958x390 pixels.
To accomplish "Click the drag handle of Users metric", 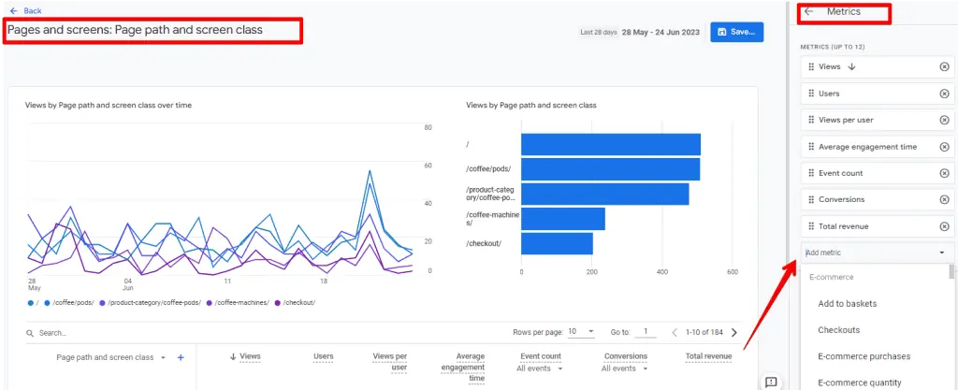I will [811, 94].
